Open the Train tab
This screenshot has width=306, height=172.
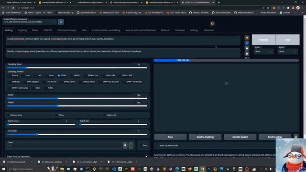(84, 30)
